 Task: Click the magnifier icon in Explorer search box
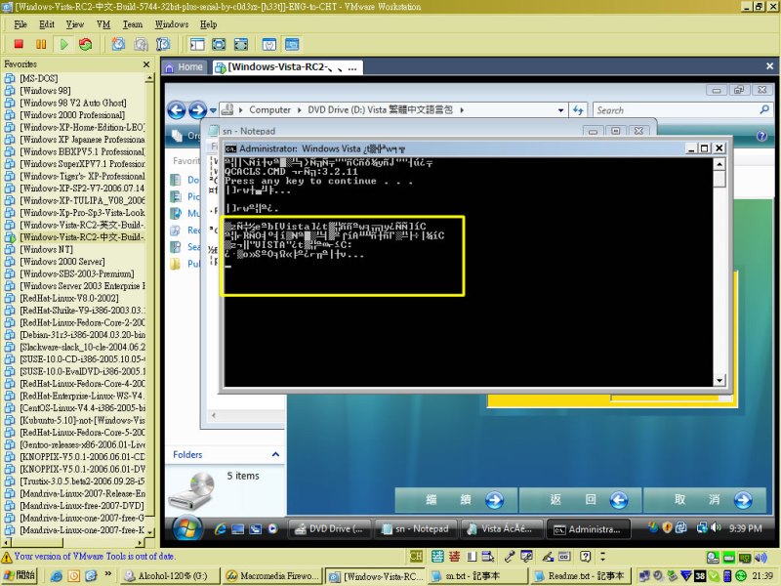click(764, 109)
